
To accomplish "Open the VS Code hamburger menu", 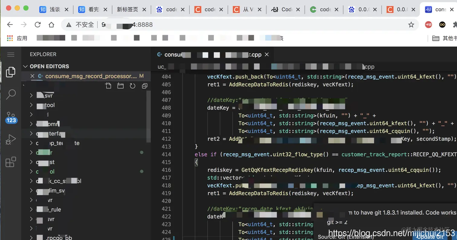I will [x=11, y=54].
